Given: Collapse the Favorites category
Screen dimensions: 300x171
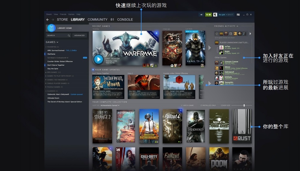Looking at the screenshot, I should coord(46,47).
